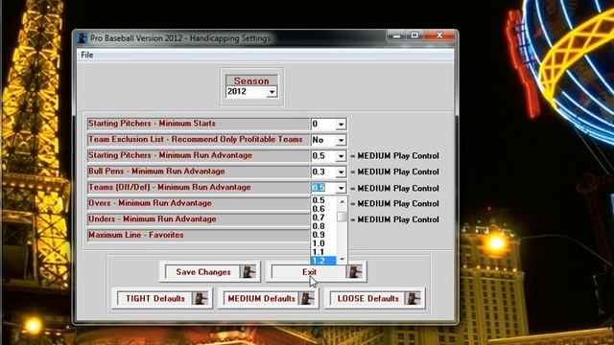Viewport: 614px width, 345px height.
Task: Click the dropdown list scroll down arrow
Action: [342, 259]
